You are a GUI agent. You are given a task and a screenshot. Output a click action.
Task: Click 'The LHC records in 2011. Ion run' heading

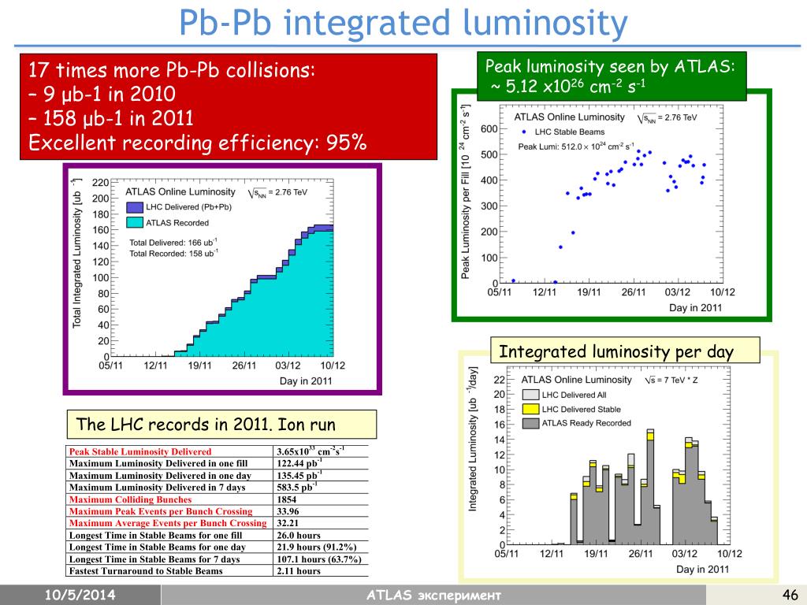(x=206, y=425)
